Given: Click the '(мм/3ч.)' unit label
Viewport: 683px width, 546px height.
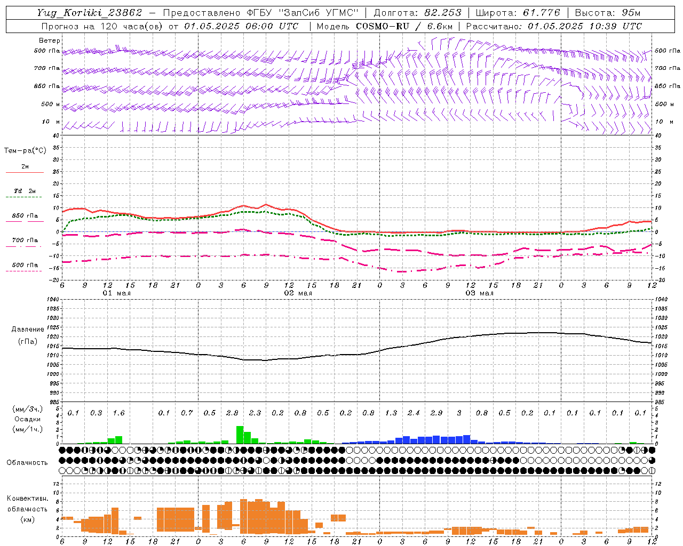Looking at the screenshot, I should 27,409.
